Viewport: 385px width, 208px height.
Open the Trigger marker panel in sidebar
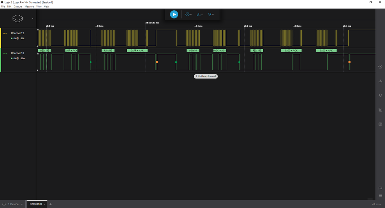(x=380, y=95)
